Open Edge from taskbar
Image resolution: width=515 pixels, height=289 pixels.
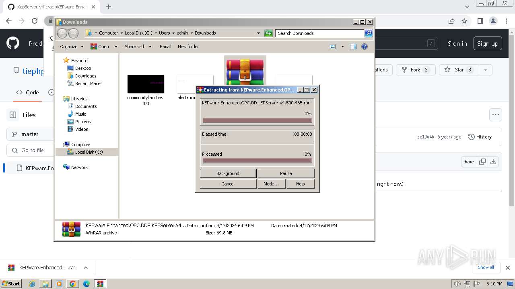(x=87, y=284)
